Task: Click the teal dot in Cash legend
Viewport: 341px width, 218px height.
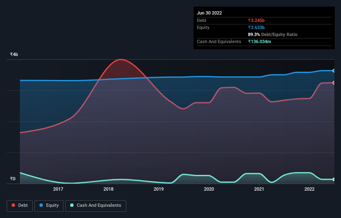Action: tap(72, 205)
